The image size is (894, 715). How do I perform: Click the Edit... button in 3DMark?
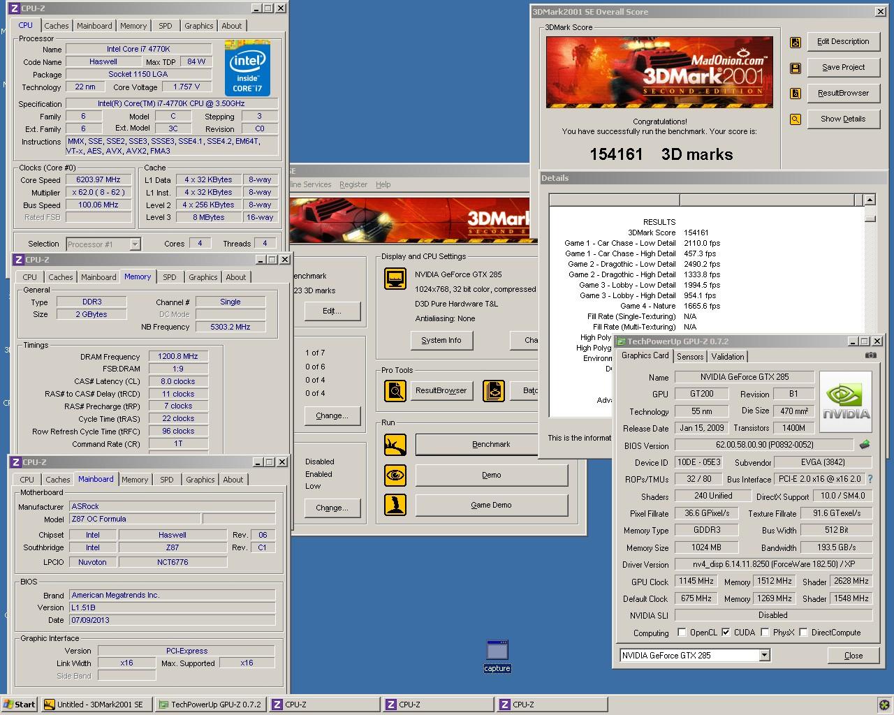[x=332, y=311]
